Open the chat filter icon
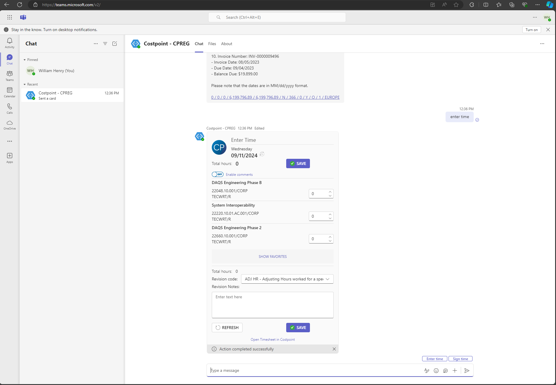Viewport: 556px width, 385px height. point(105,44)
